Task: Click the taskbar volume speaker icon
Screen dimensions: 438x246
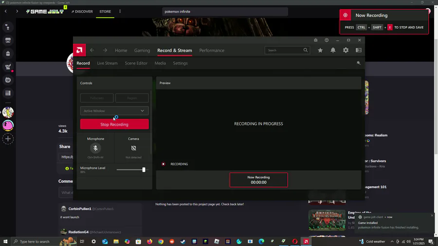Action: (409, 242)
